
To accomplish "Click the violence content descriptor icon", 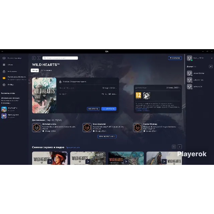I will 146,96.
